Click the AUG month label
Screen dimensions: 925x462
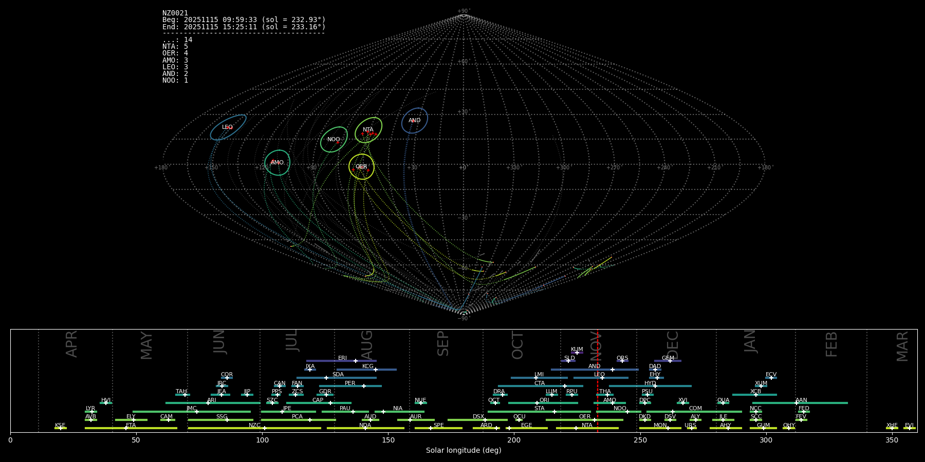367,345
